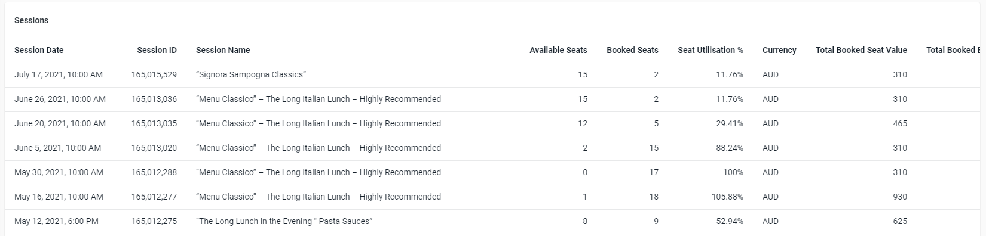
Task: Click the May 16, 2021 session date
Action: coord(59,197)
